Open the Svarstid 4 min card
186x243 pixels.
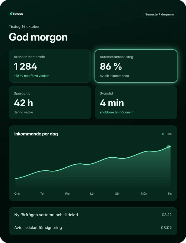tap(136, 103)
